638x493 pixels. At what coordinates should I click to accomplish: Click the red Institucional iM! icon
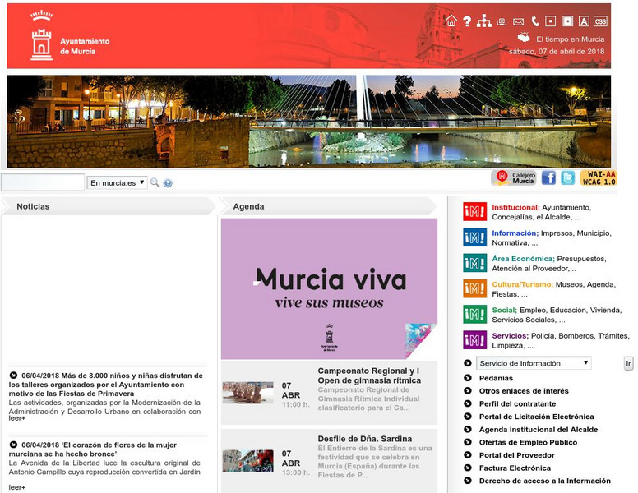(475, 211)
